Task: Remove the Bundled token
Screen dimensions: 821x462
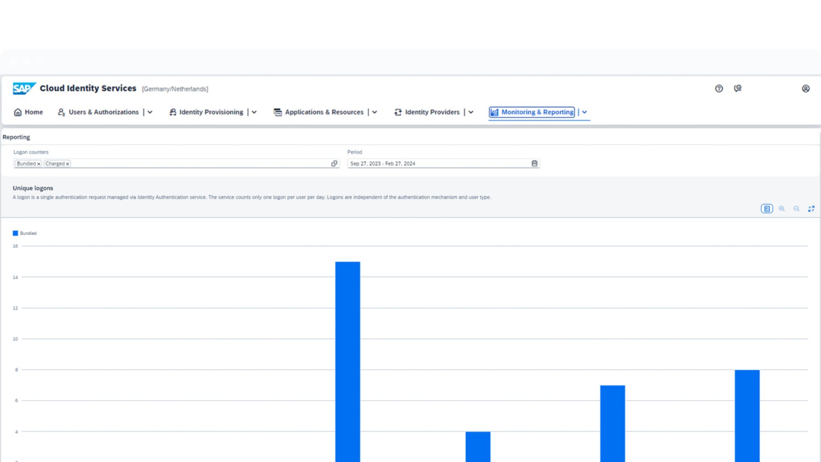Action: pyautogui.click(x=39, y=164)
